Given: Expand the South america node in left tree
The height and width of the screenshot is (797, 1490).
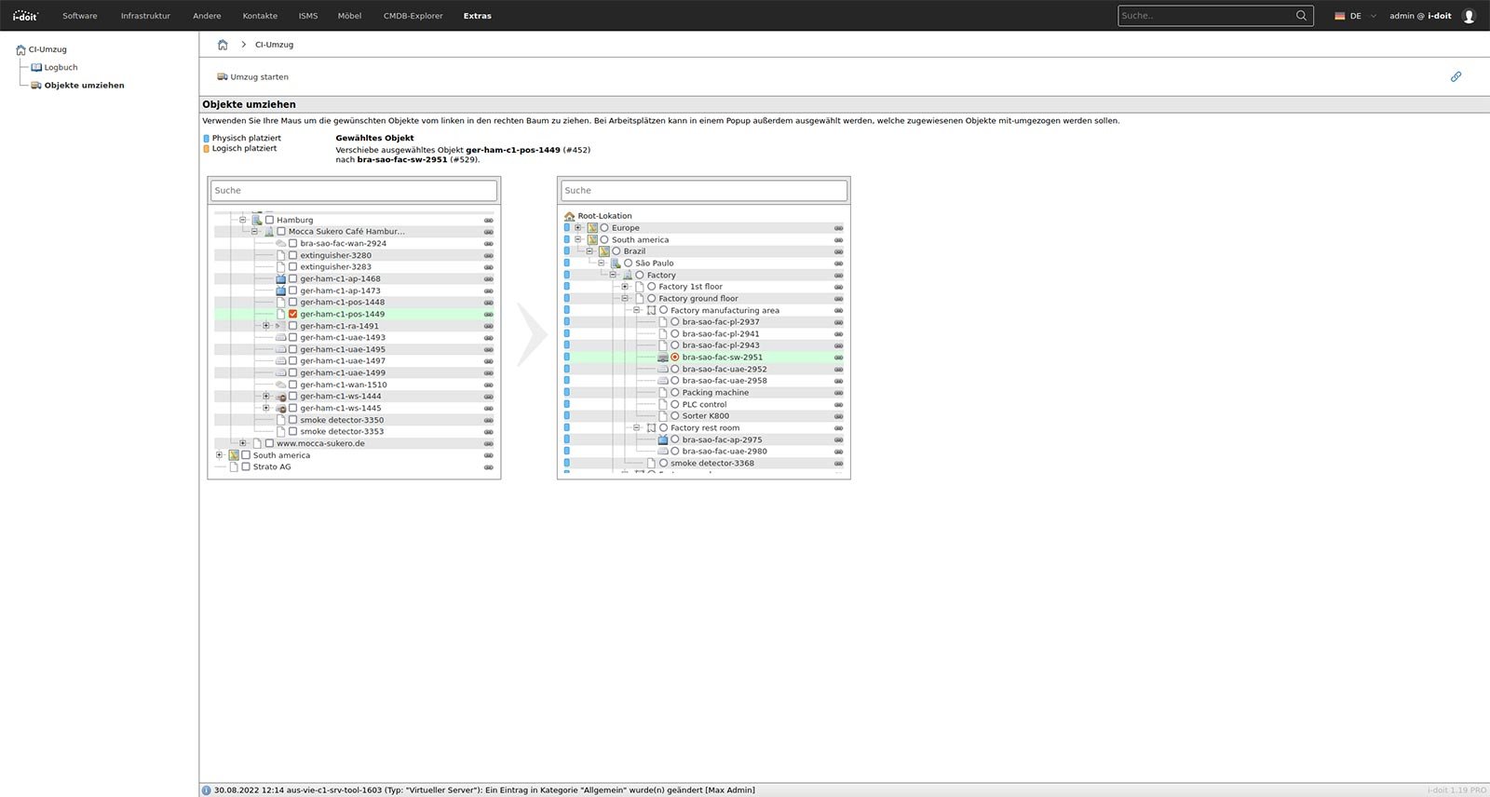Looking at the screenshot, I should (x=220, y=455).
